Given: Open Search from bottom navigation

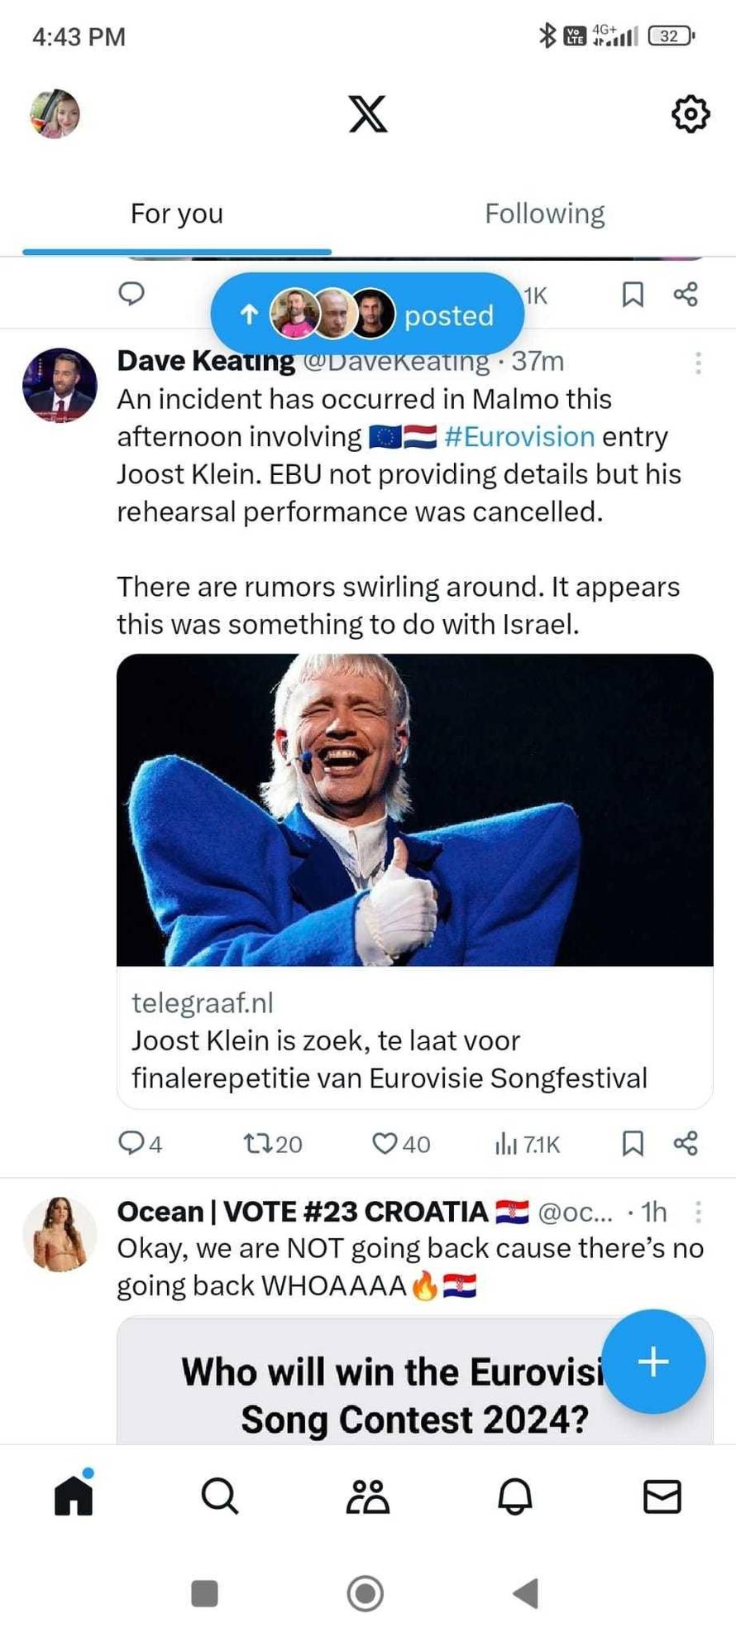Looking at the screenshot, I should (x=220, y=1496).
